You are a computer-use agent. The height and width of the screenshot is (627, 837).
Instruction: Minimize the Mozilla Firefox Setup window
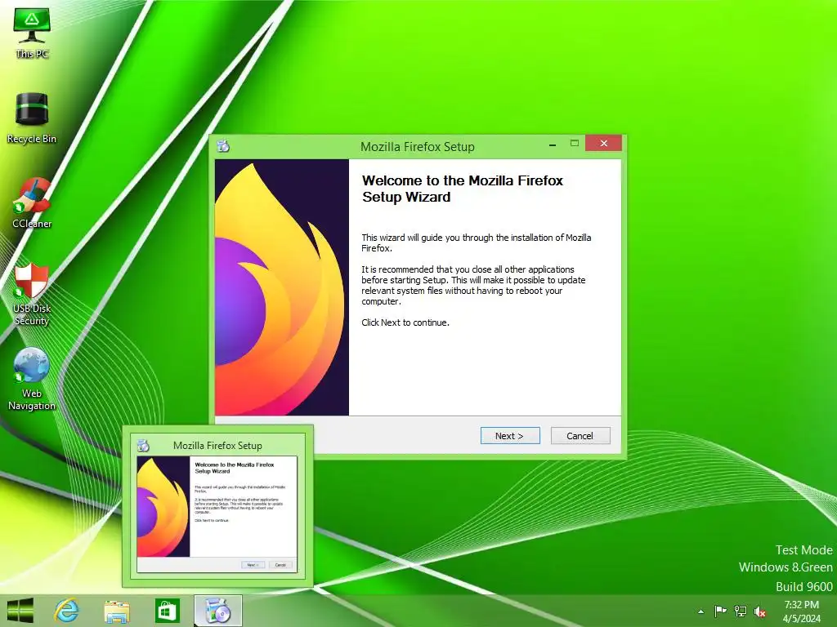click(553, 144)
